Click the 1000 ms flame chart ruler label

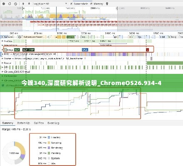click(62, 33)
